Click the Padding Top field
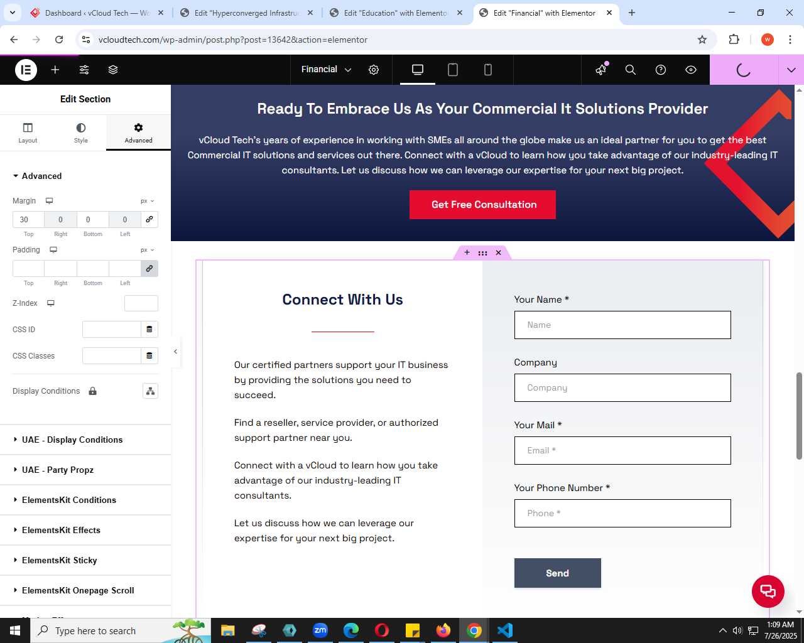 28,269
